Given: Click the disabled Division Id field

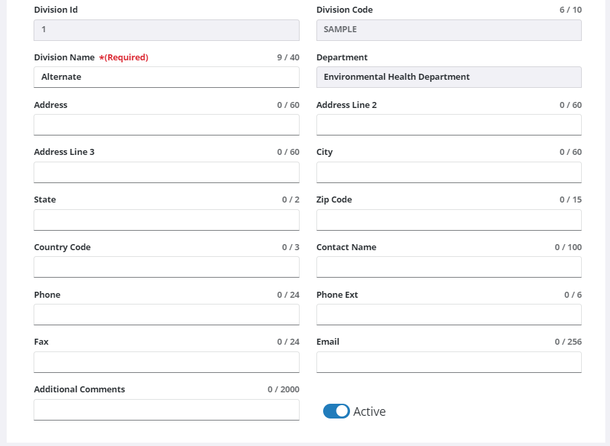Looking at the screenshot, I should pyautogui.click(x=167, y=30).
